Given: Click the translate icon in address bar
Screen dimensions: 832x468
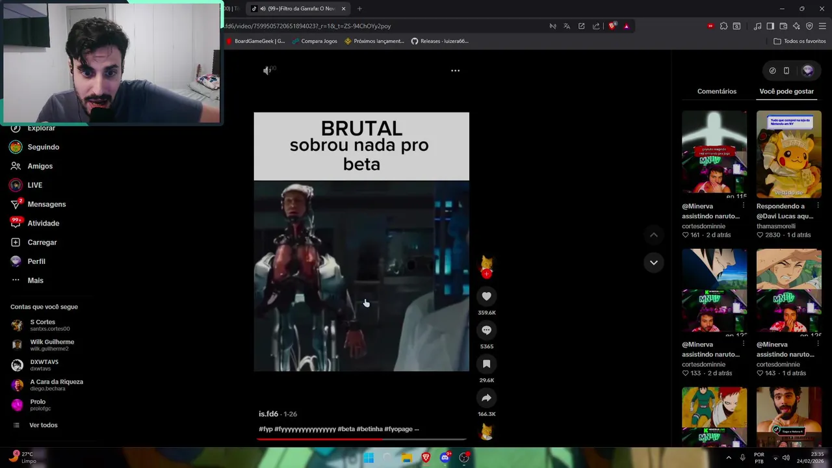Looking at the screenshot, I should 567,26.
